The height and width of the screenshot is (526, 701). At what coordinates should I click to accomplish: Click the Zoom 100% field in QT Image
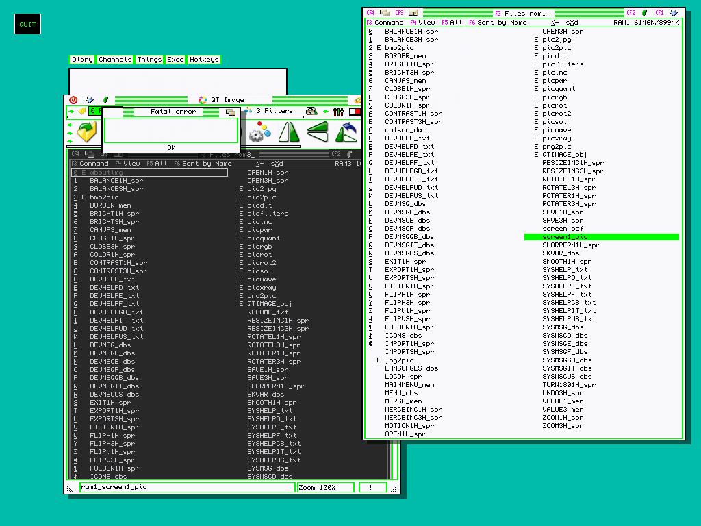pos(326,488)
